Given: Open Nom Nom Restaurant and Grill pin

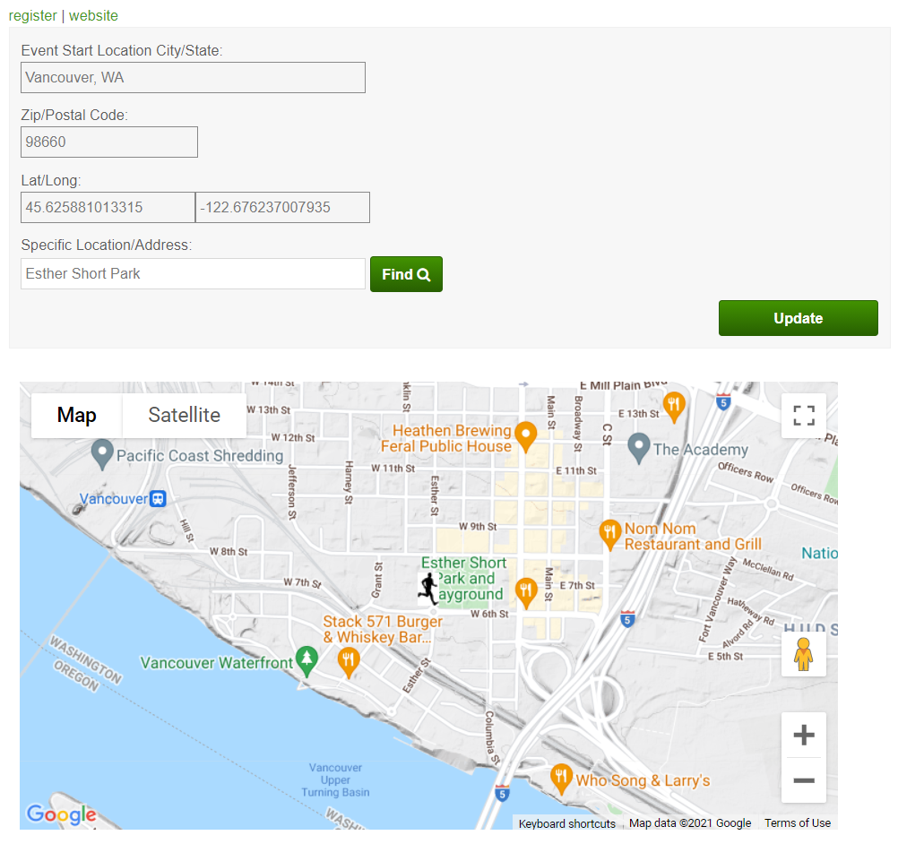Looking at the screenshot, I should coord(610,535).
